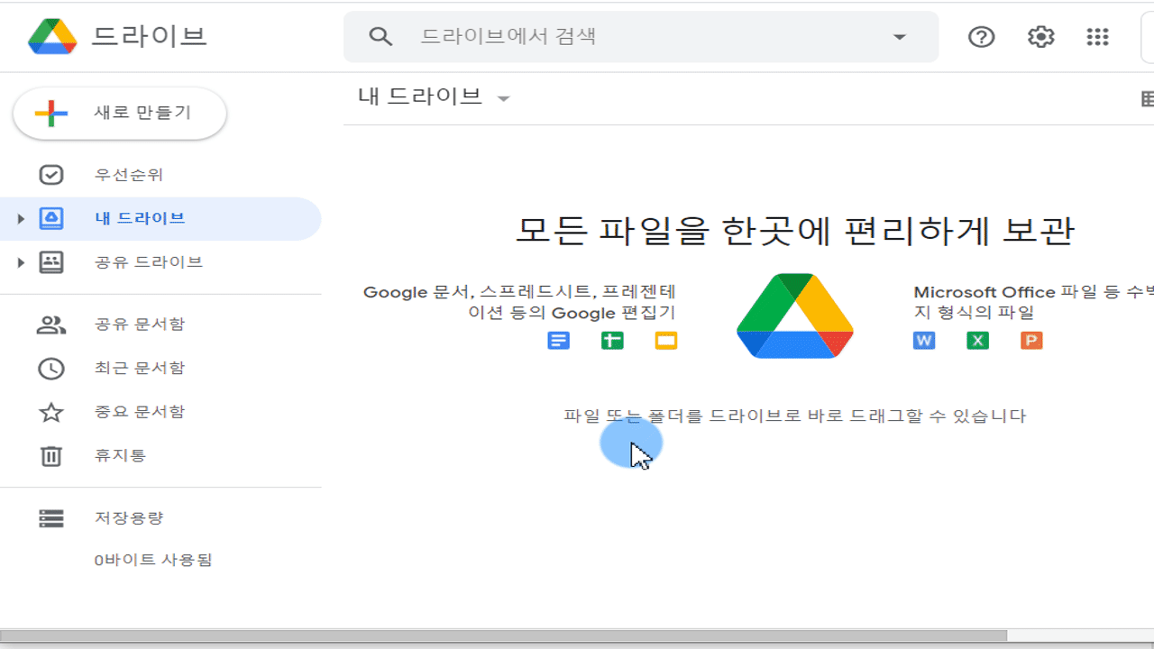Expand the 내 드라이브 header dropdown
Screen dimensions: 1154x649
click(x=504, y=98)
